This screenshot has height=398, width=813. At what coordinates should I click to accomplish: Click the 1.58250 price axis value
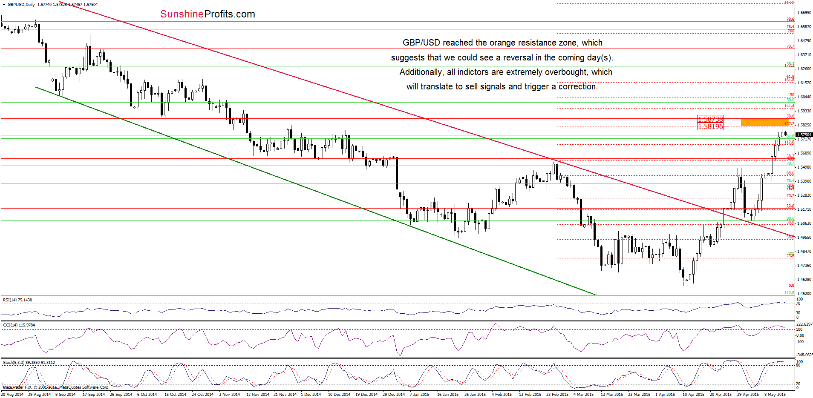pos(804,125)
